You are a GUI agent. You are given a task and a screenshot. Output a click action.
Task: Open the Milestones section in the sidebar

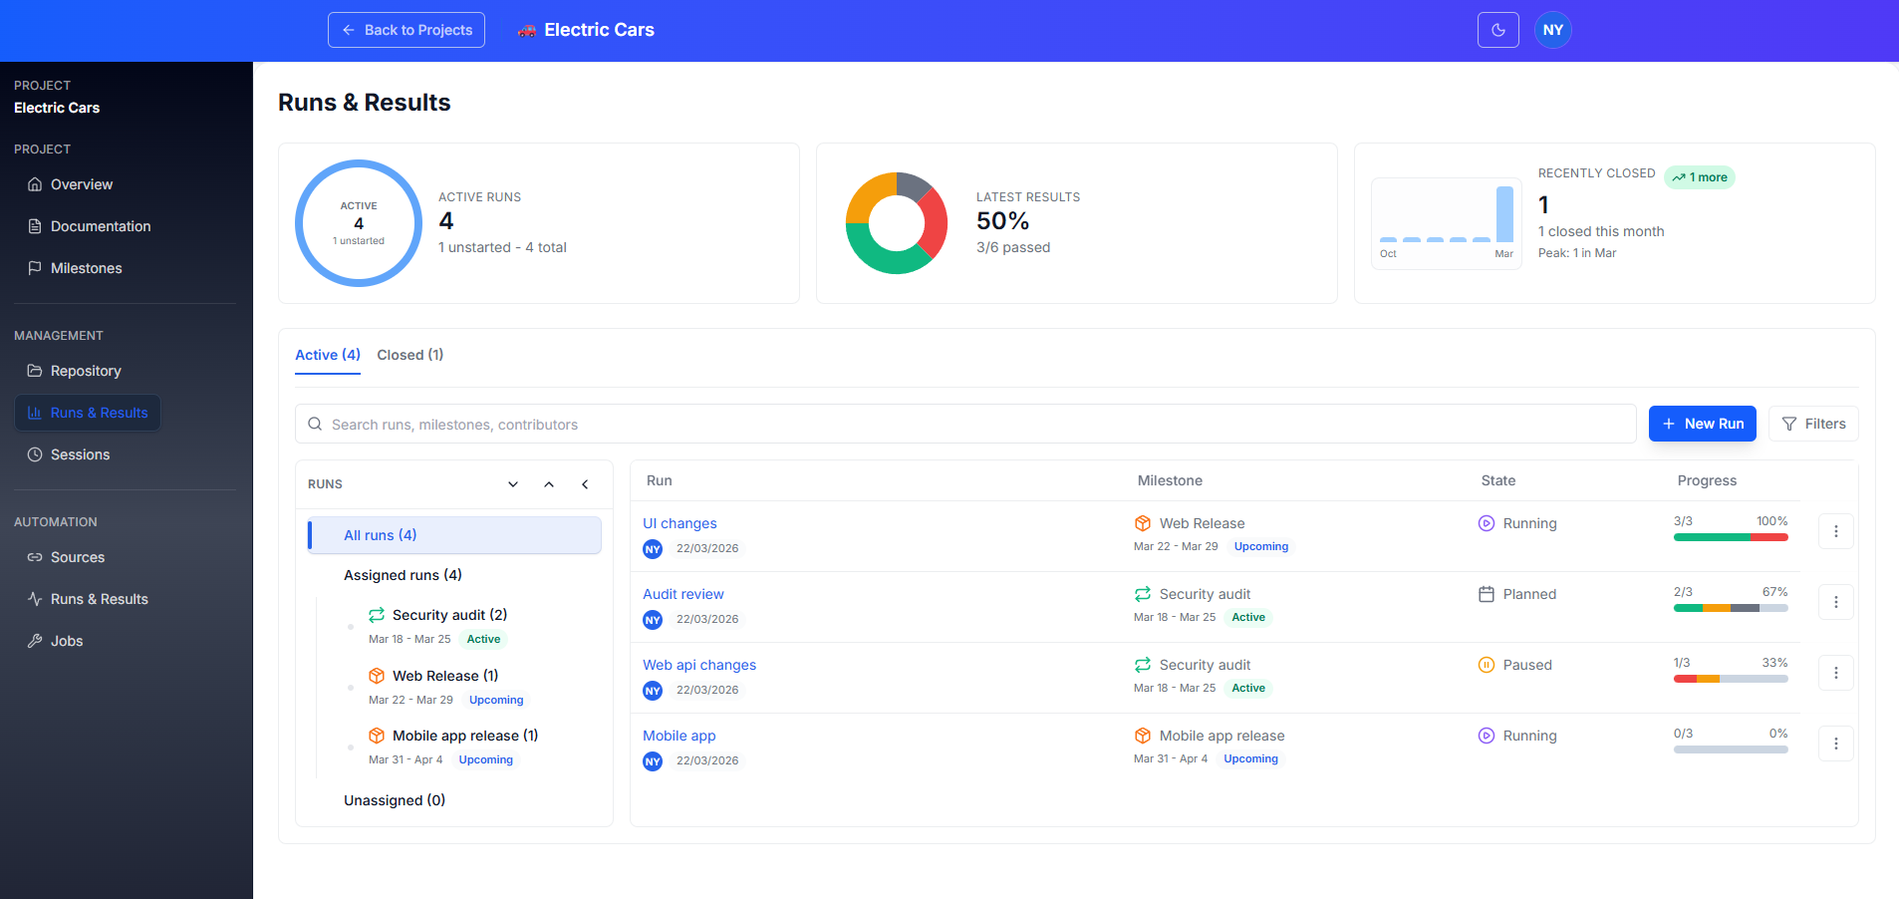(86, 268)
